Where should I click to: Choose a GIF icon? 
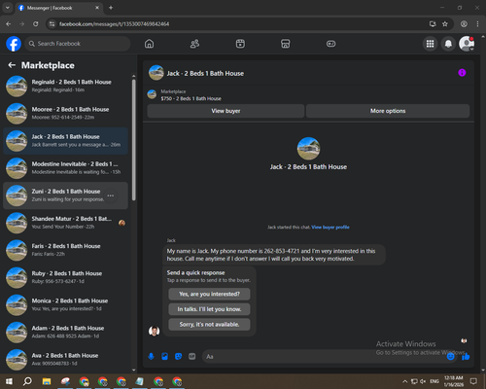tap(192, 357)
